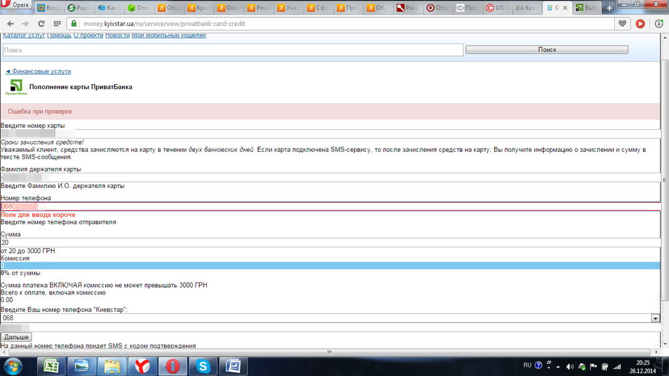This screenshot has height=376, width=669.
Task: Click the vertical scrollbar up arrow
Action: 665,37
